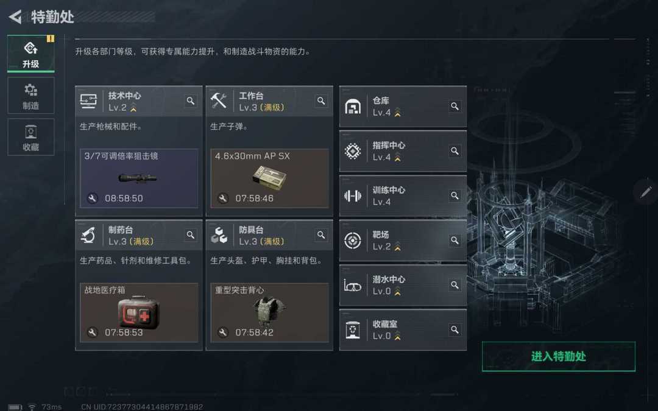Open magnifier details for 潜水中心
Image resolution: width=658 pixels, height=411 pixels.
tap(455, 285)
